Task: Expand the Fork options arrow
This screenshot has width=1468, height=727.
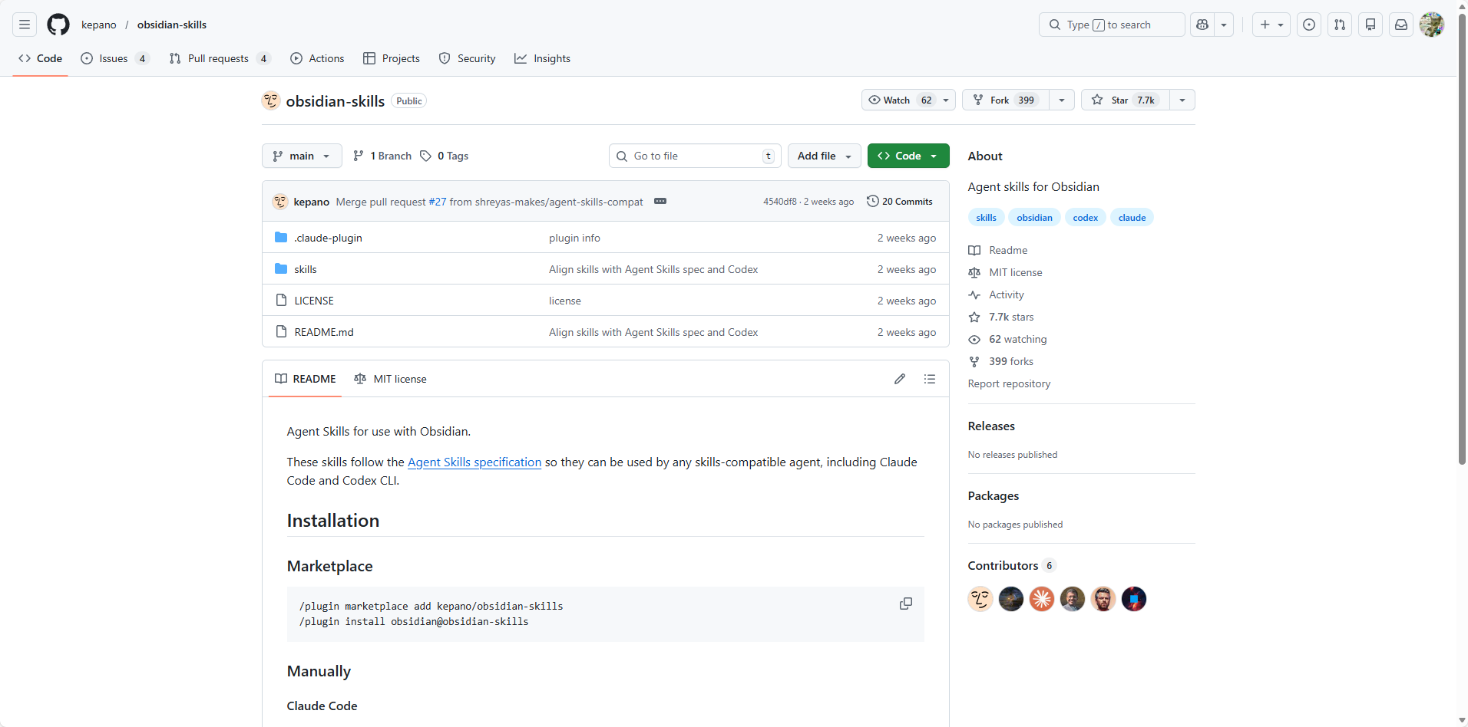Action: tap(1062, 100)
